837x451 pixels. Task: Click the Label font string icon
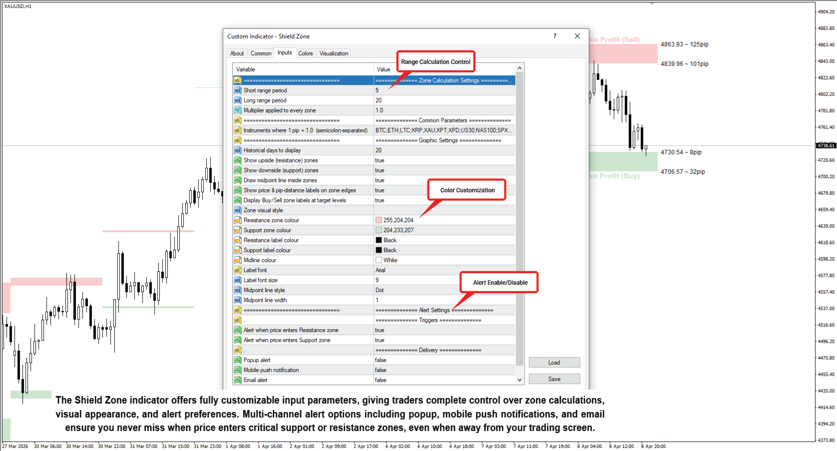[x=238, y=270]
